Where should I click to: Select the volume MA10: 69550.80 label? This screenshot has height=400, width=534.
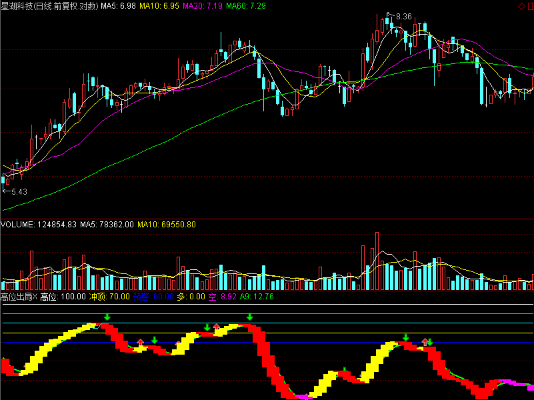click(x=167, y=225)
